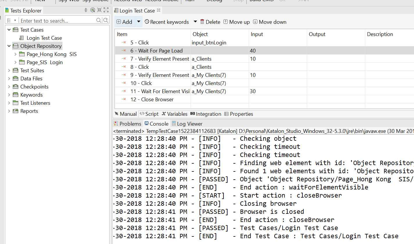Click the link with editor icon in Tests Explorer
The image size is (414, 244).
tap(93, 10)
